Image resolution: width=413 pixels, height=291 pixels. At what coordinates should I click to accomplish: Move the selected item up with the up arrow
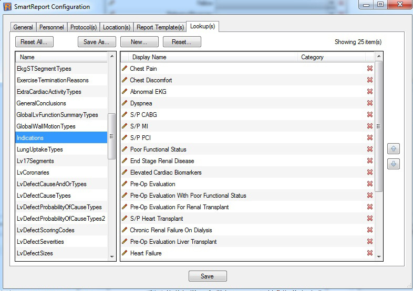click(x=393, y=149)
